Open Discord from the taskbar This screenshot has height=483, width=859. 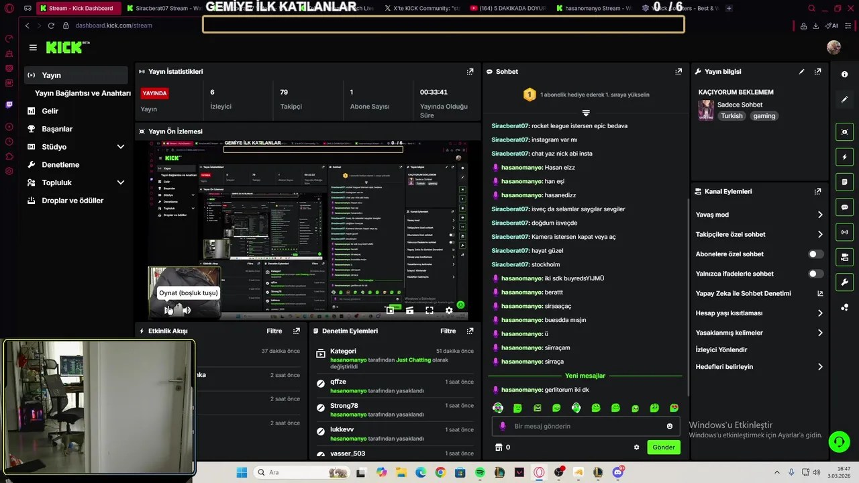tap(617, 472)
